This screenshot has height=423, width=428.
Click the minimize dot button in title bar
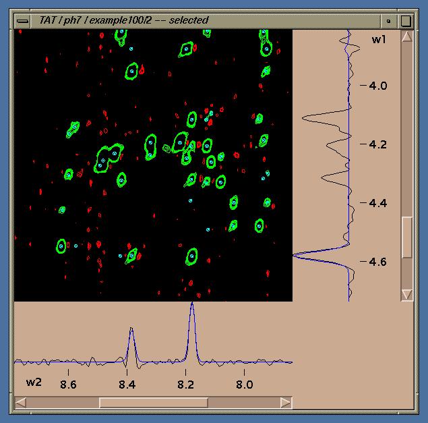389,20
